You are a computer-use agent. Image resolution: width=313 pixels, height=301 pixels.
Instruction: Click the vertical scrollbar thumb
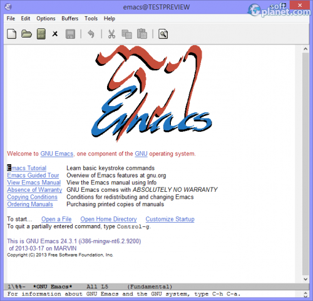coord(305,164)
